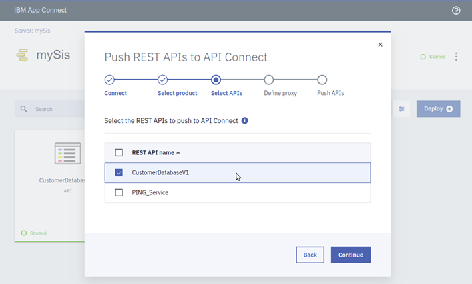Click the Push APIs step
The image size is (472, 284).
click(x=322, y=80)
